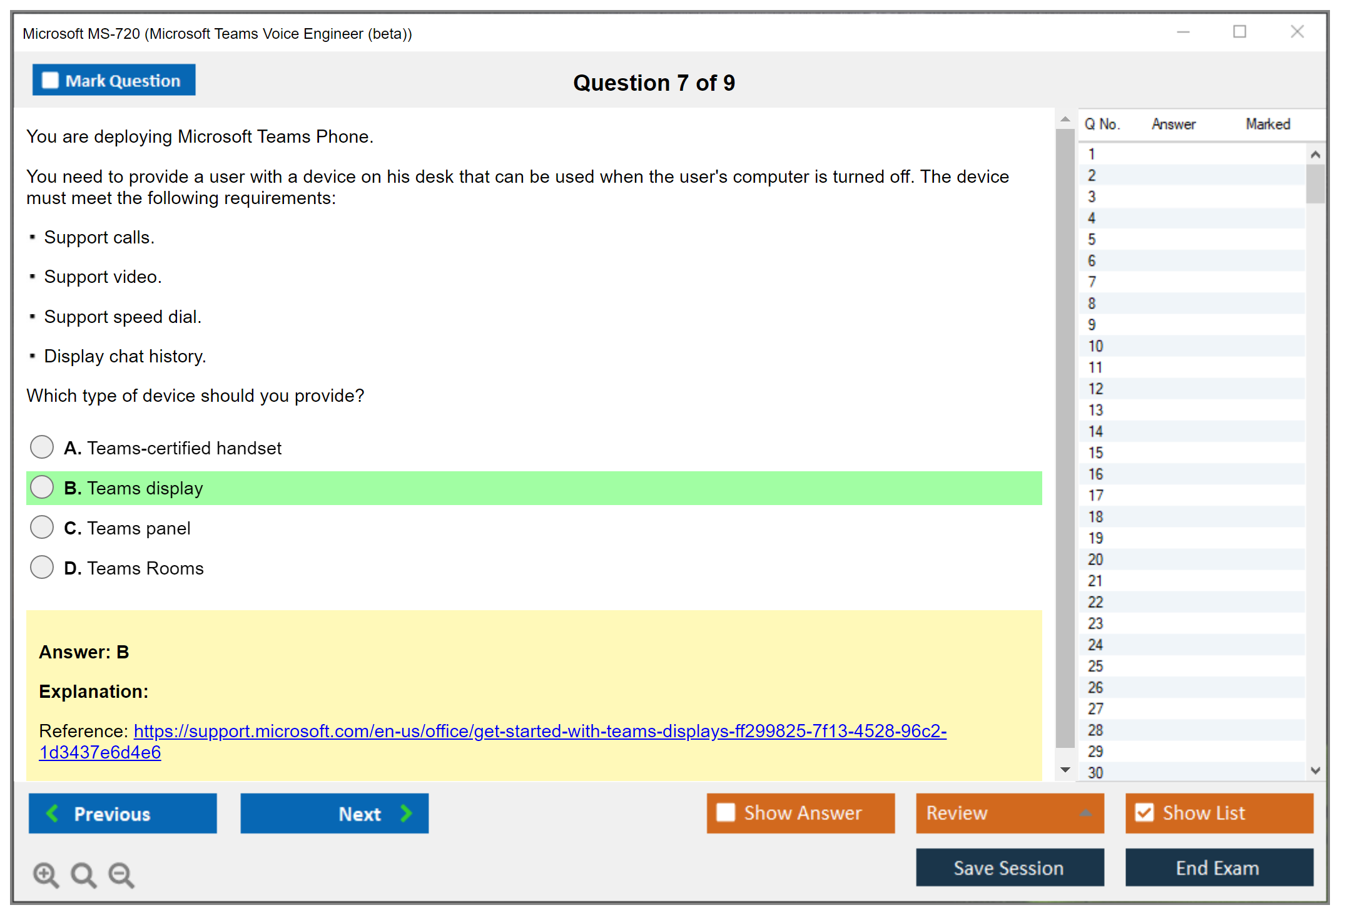This screenshot has height=920, width=1345.
Task: Click the green left arrow on Previous
Action: pyautogui.click(x=53, y=814)
